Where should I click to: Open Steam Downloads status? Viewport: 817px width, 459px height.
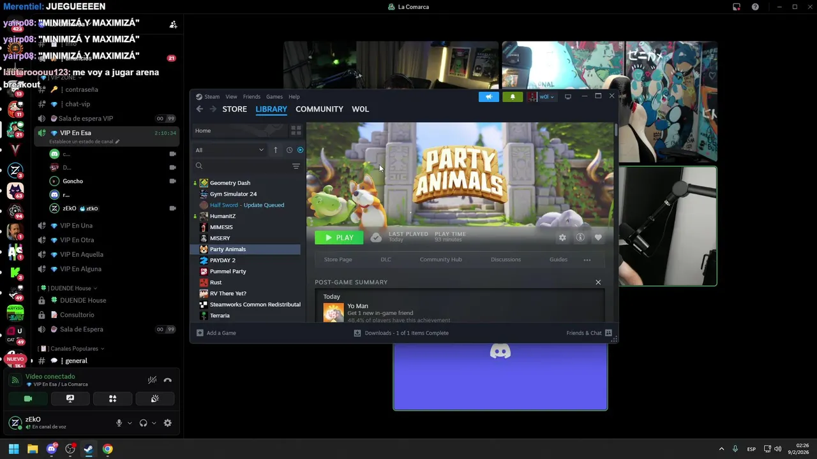(401, 333)
